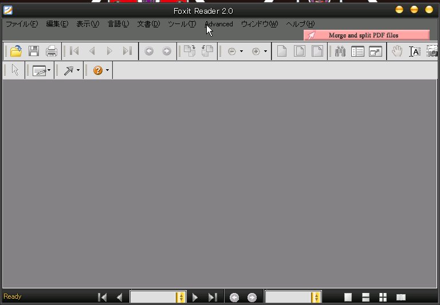Image resolution: width=440 pixels, height=305 pixels.
Task: Select the Text selection tool
Action: point(415,52)
